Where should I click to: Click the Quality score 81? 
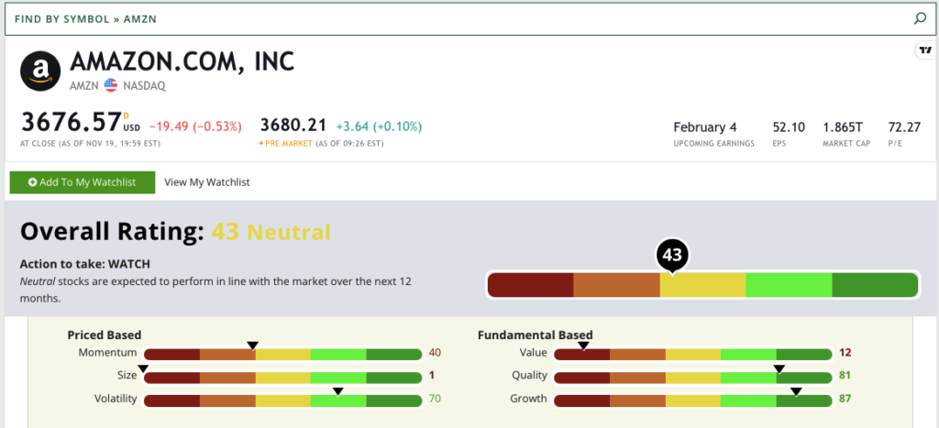(845, 376)
